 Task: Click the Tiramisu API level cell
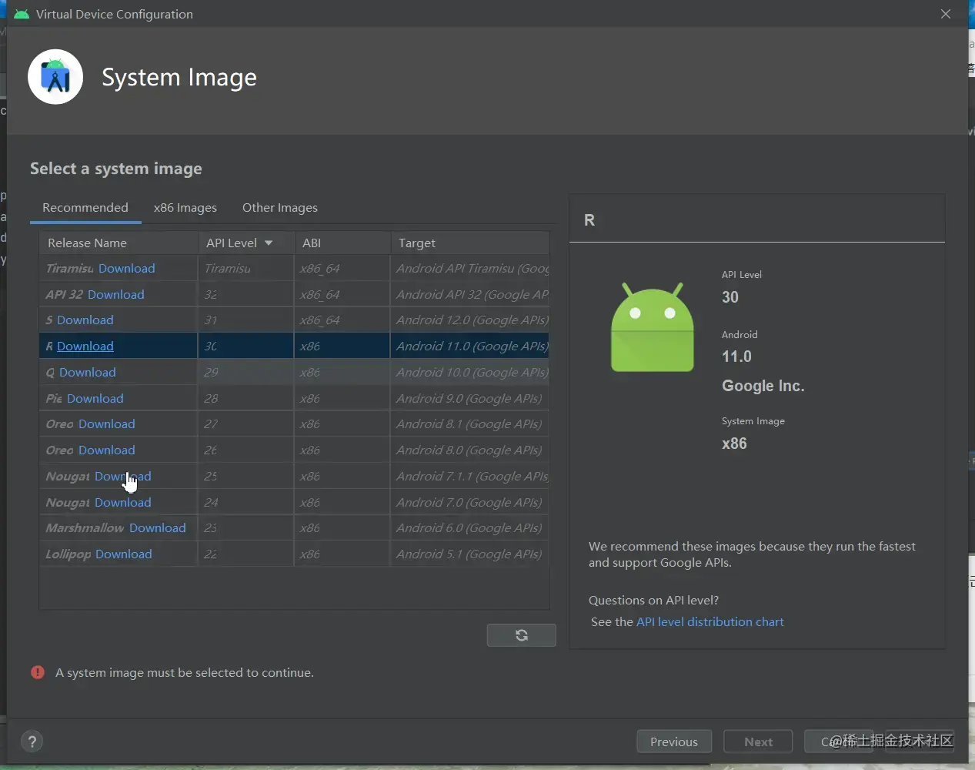(x=246, y=269)
